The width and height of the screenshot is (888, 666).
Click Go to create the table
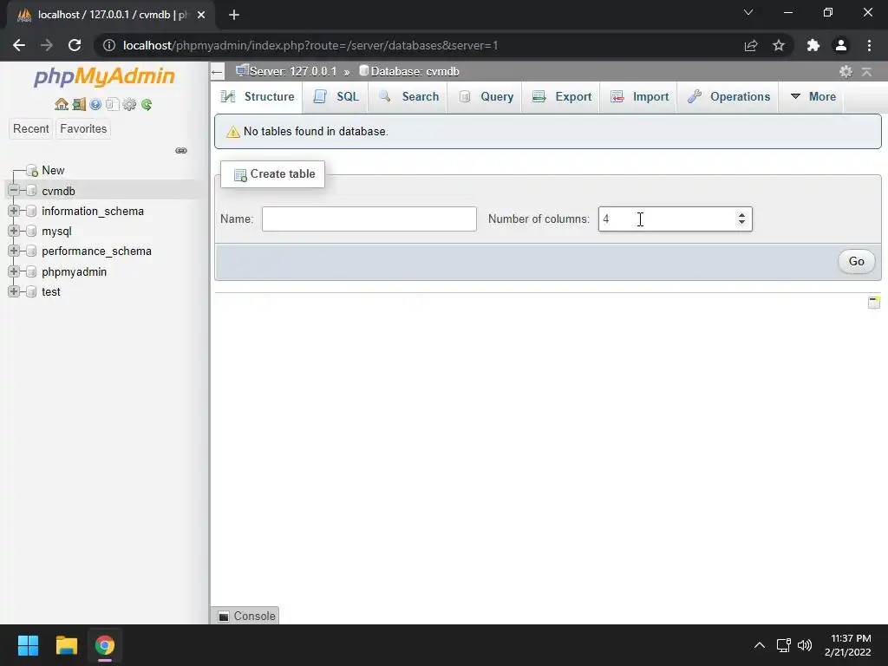[856, 261]
